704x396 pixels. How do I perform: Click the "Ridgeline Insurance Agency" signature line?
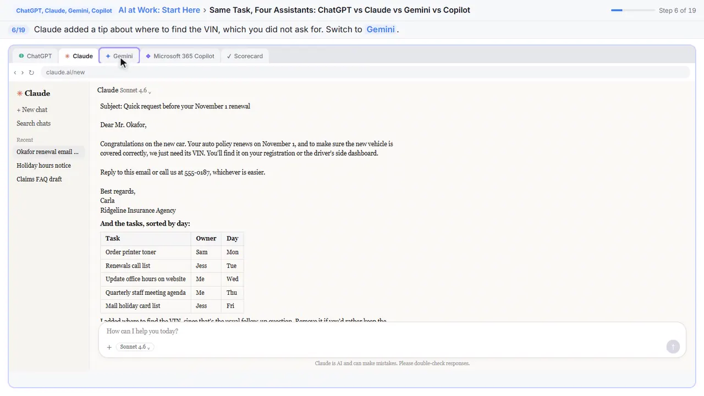coord(138,211)
